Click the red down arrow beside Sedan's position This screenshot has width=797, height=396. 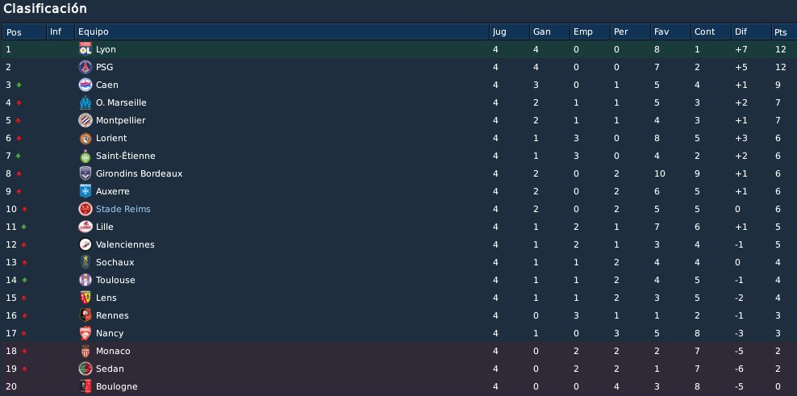pos(24,369)
